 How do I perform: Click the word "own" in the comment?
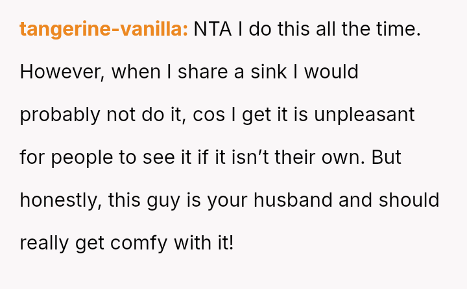(x=348, y=157)
